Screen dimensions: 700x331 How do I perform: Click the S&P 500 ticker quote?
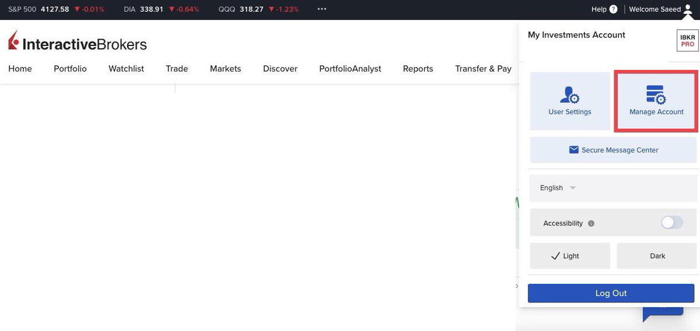coord(56,9)
